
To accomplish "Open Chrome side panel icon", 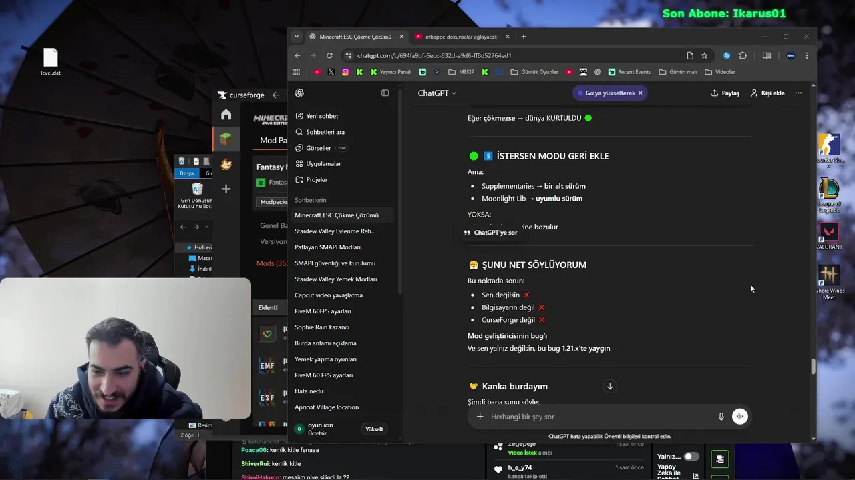I will 767,55.
